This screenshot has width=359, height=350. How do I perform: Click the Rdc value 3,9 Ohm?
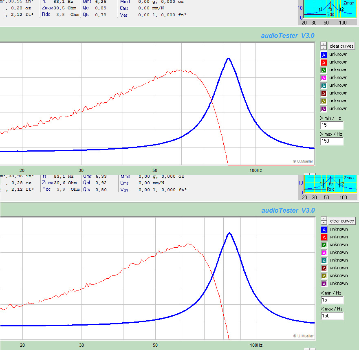(x=68, y=189)
